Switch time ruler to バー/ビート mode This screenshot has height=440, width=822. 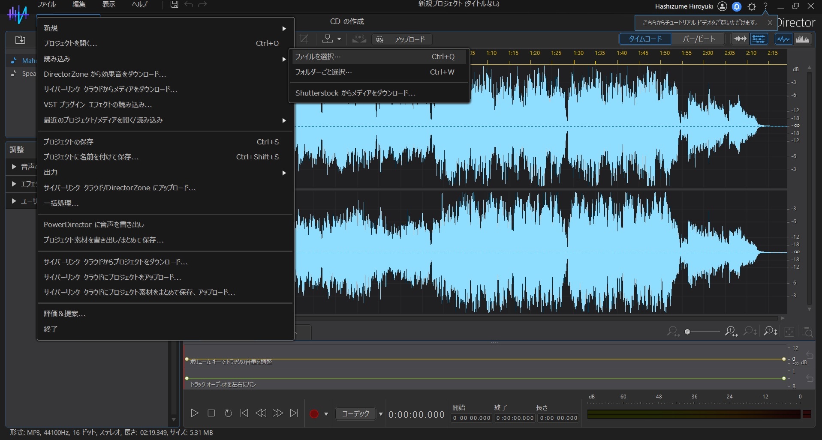(699, 39)
